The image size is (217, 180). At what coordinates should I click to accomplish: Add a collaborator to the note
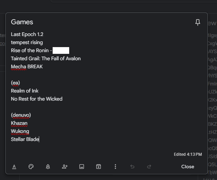pyautogui.click(x=65, y=167)
